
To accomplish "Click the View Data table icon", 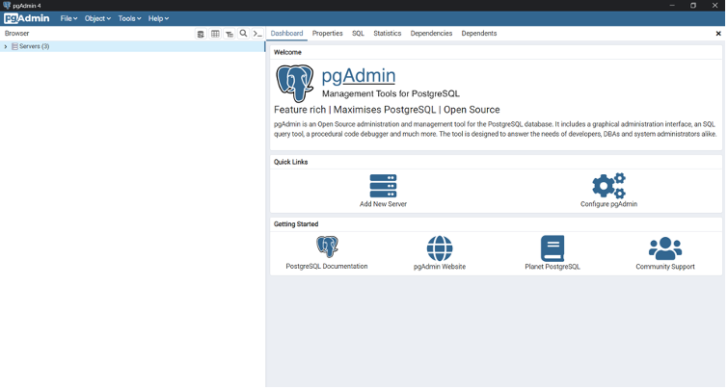I will pos(215,34).
